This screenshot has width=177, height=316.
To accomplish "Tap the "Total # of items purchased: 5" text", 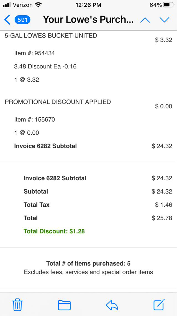I will pyautogui.click(x=88, y=263).
